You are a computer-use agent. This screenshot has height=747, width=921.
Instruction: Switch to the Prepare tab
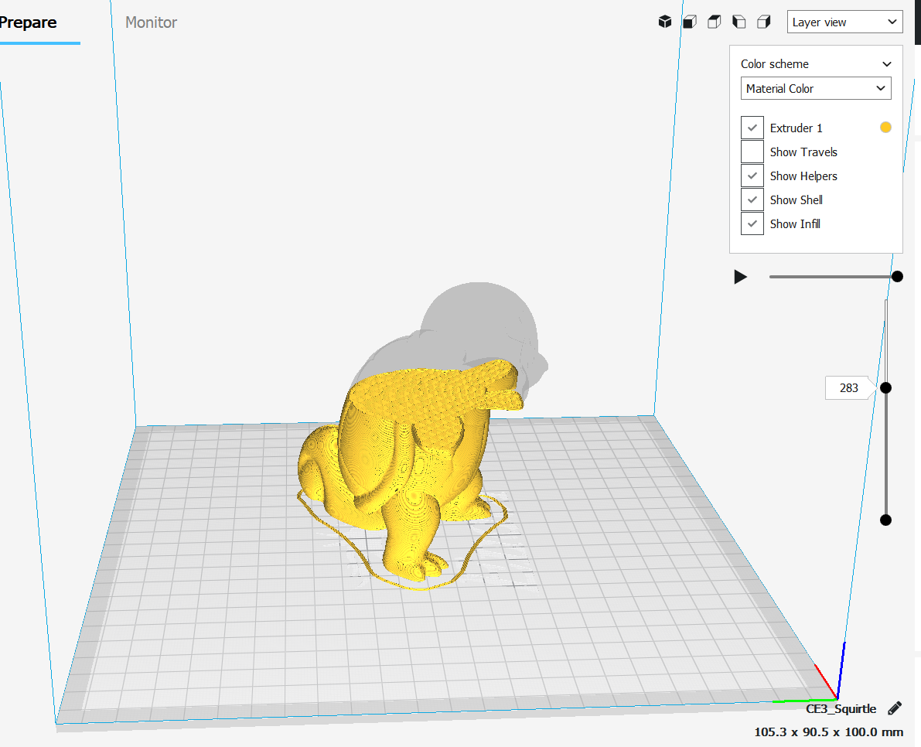pyautogui.click(x=28, y=22)
